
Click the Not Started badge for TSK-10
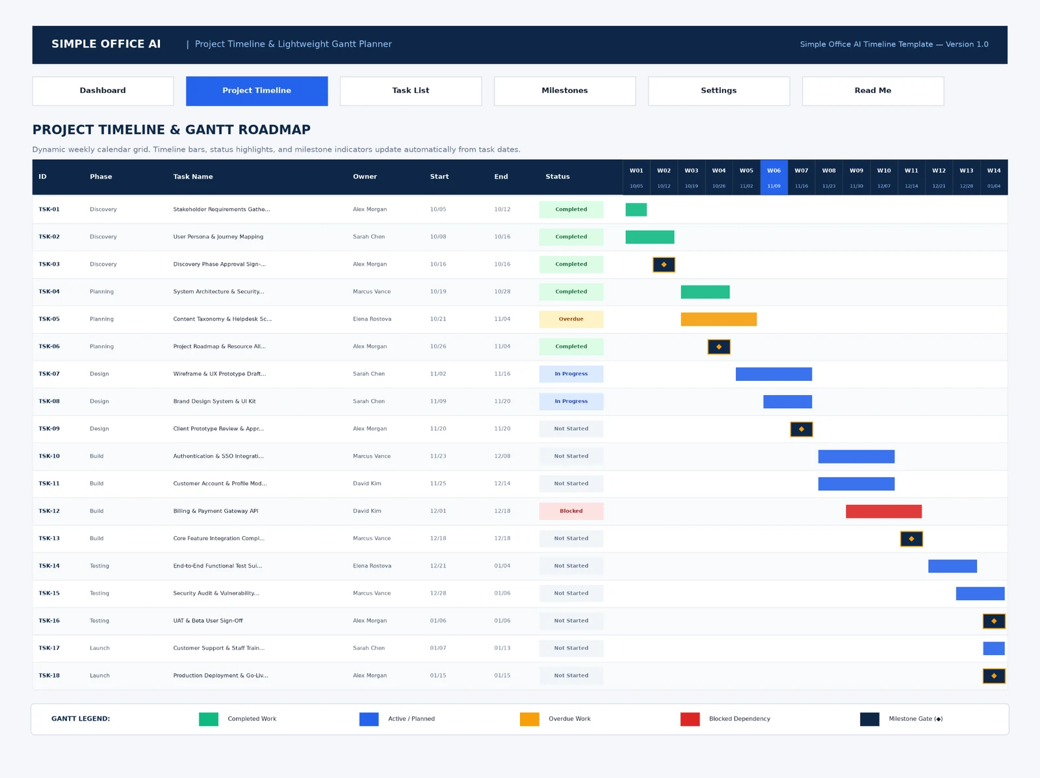click(571, 456)
